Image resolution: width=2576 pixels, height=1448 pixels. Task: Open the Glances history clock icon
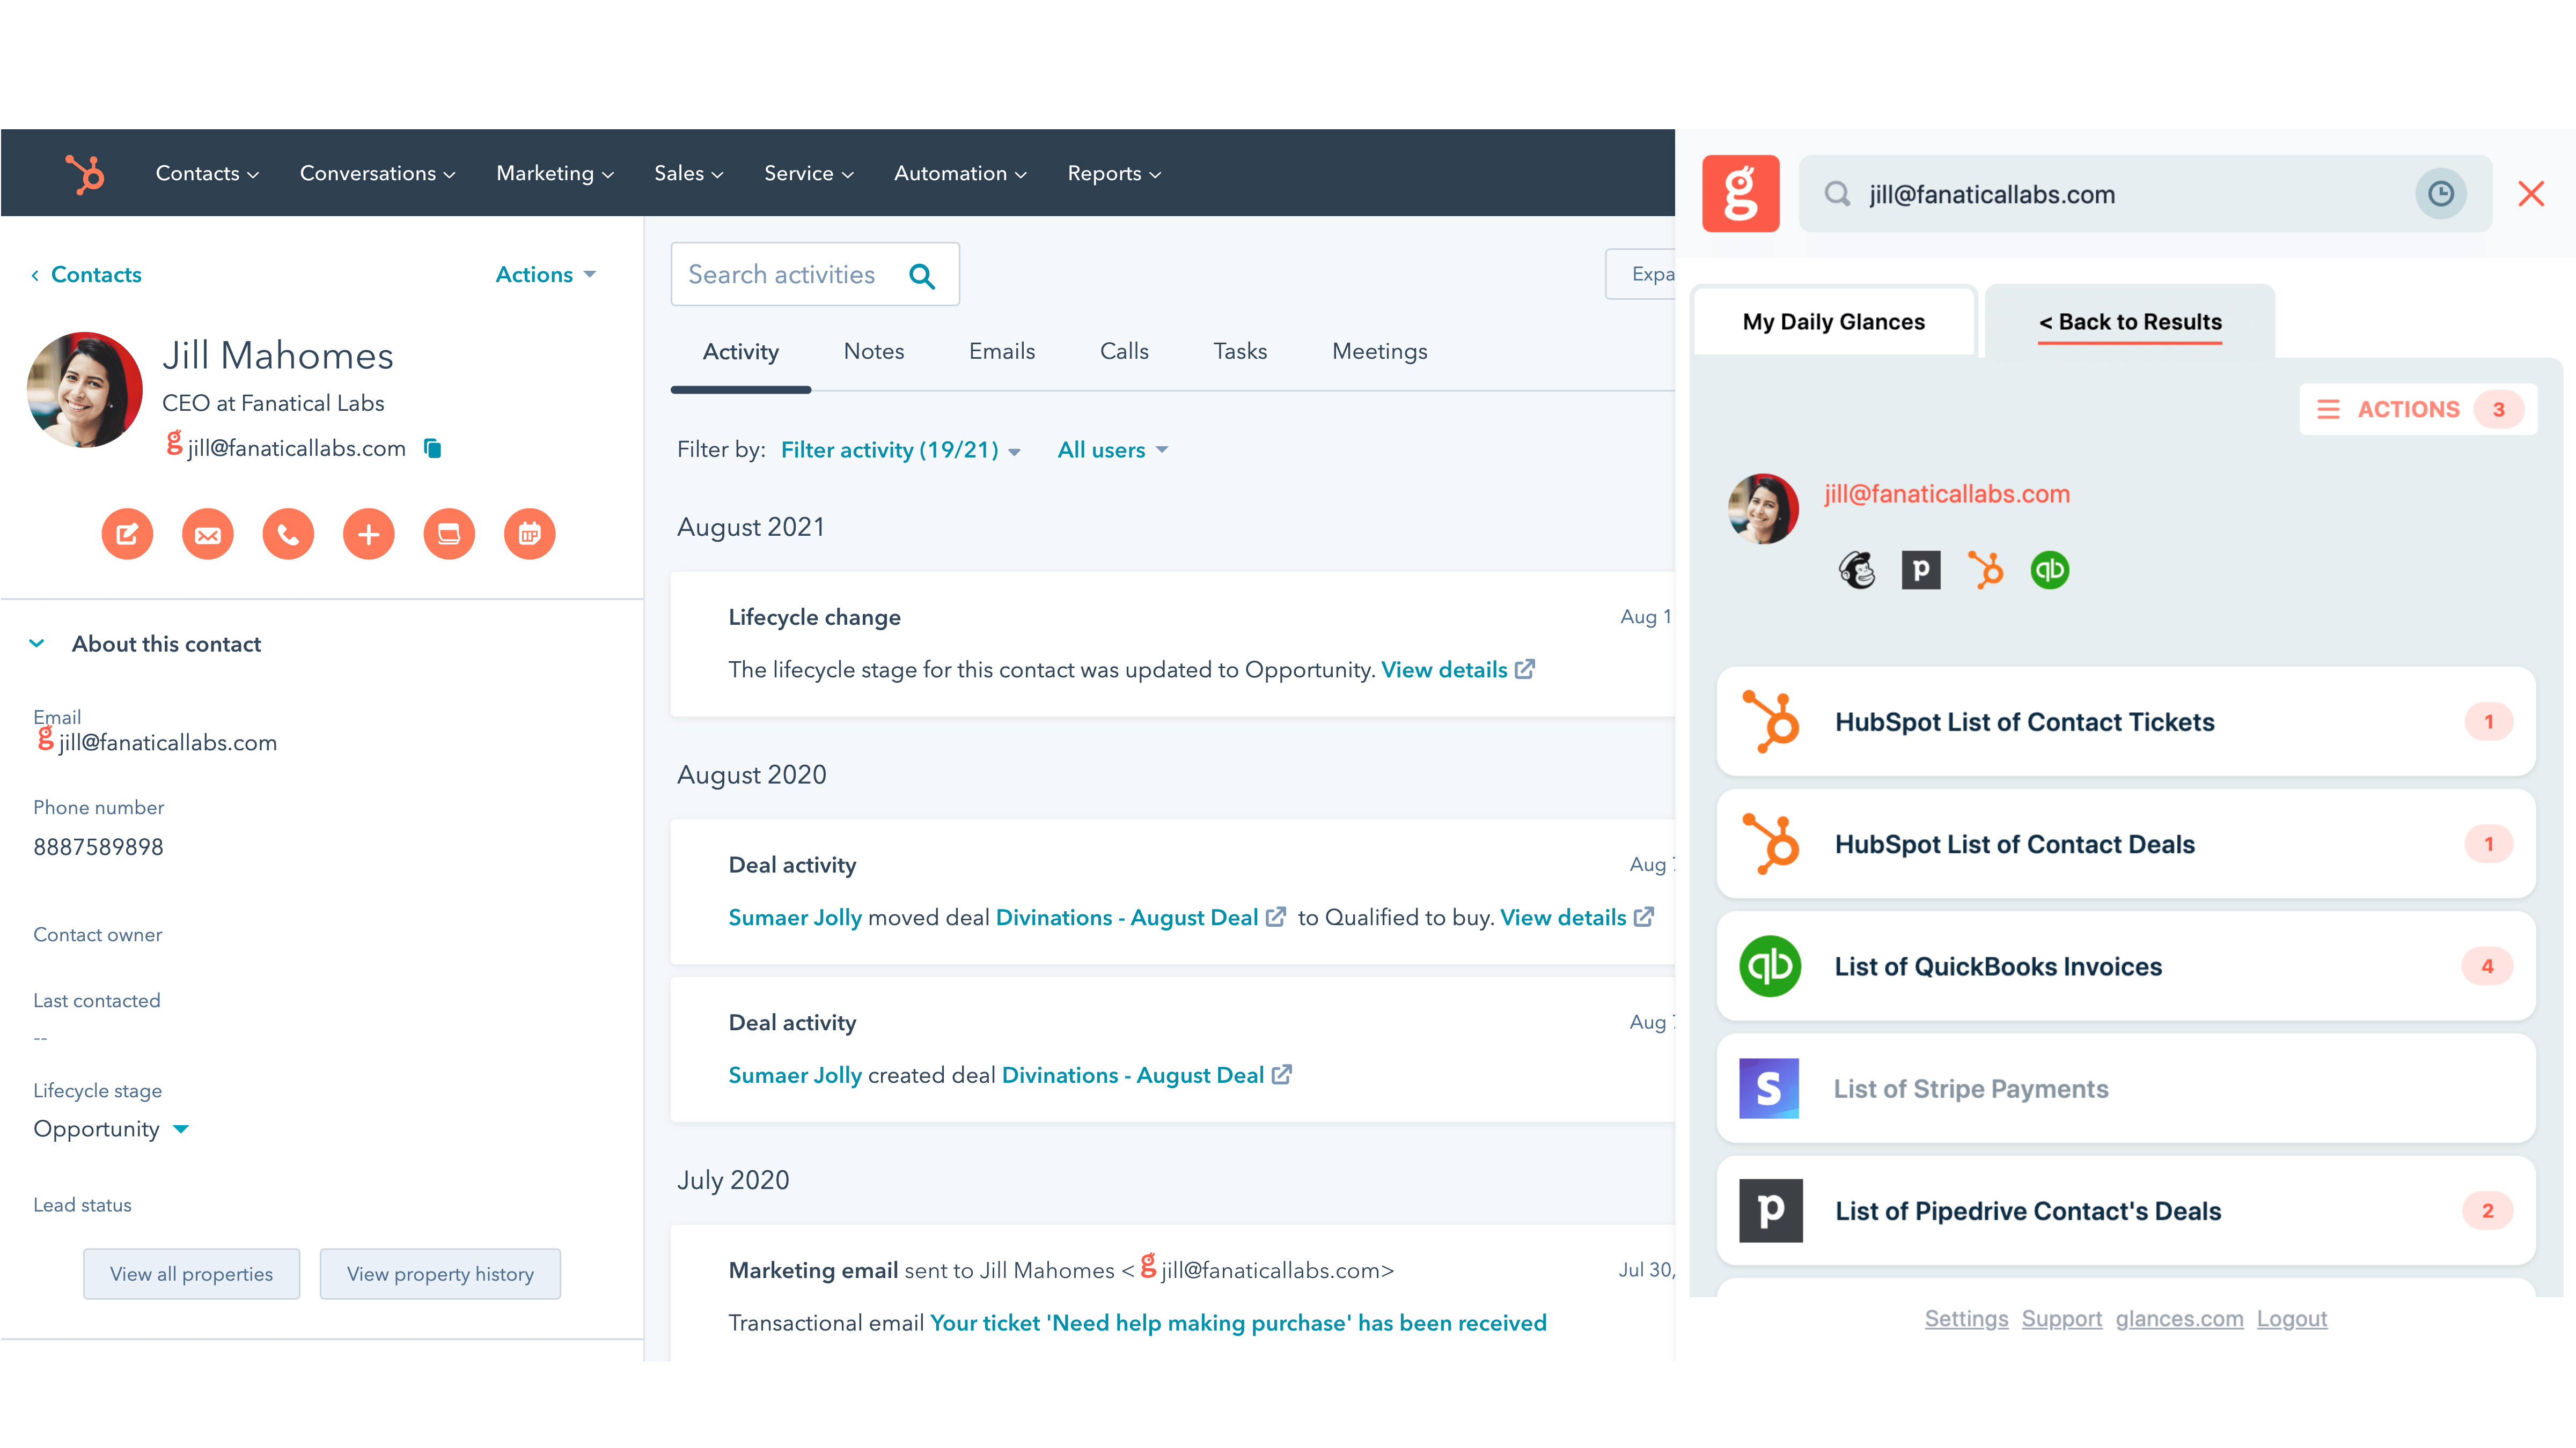coord(2440,194)
